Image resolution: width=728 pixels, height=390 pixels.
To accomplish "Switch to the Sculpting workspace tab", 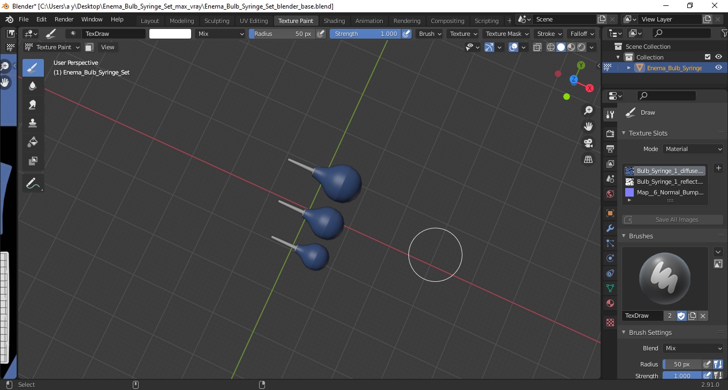I will pyautogui.click(x=217, y=21).
